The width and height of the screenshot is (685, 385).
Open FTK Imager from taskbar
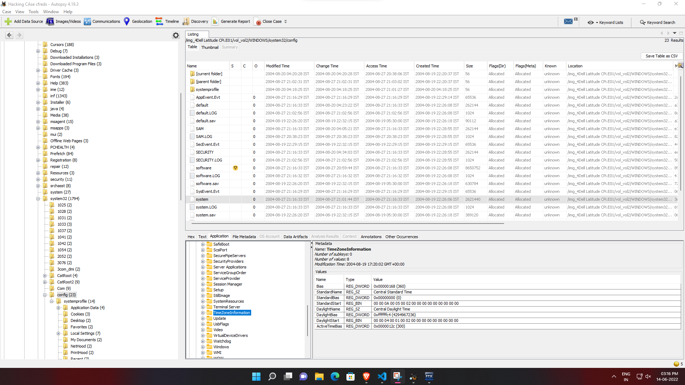tap(429, 376)
